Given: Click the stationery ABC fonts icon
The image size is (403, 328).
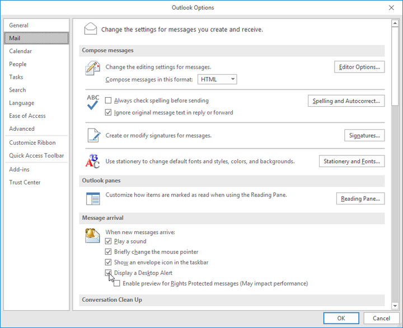Looking at the screenshot, I should tap(92, 161).
